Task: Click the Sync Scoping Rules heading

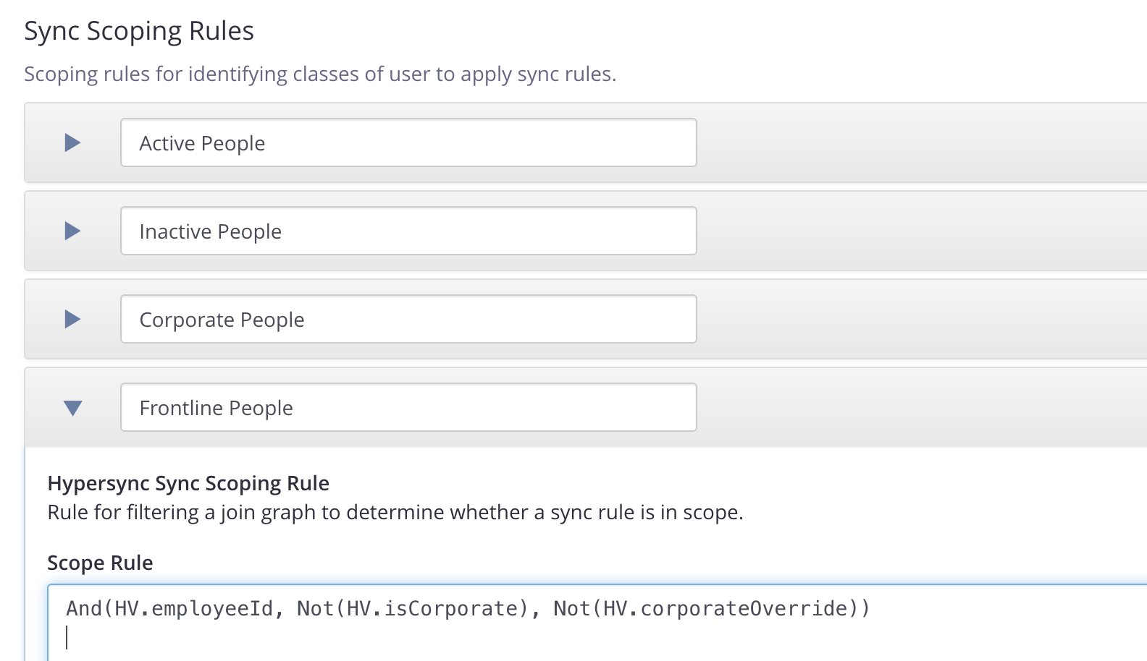Action: 139,31
